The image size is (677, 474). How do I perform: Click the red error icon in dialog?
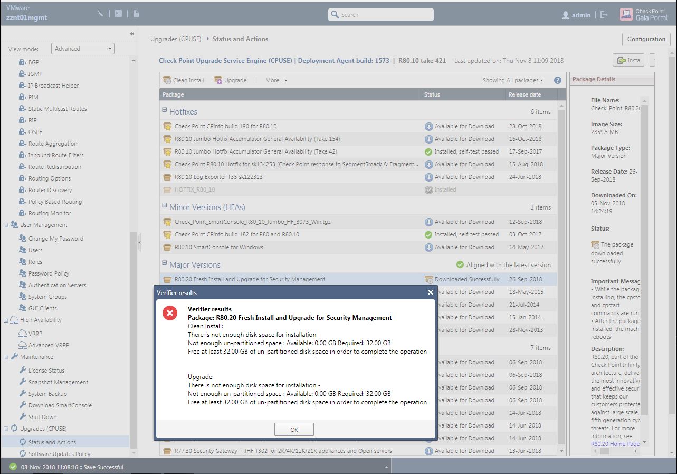click(x=169, y=313)
